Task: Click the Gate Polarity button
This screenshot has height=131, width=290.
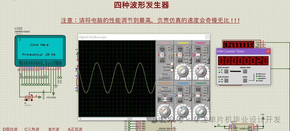Action: [x=226, y=80]
